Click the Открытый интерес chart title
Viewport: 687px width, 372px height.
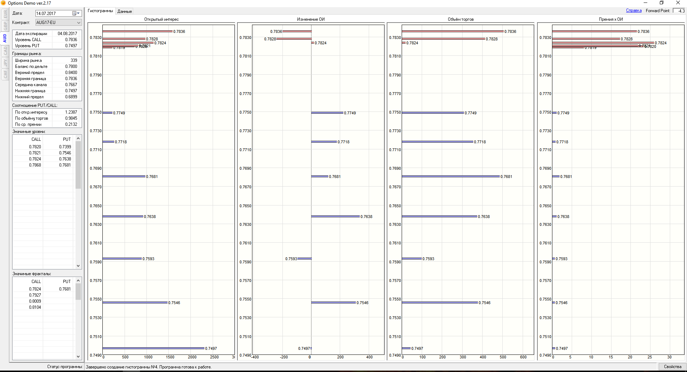pos(161,19)
